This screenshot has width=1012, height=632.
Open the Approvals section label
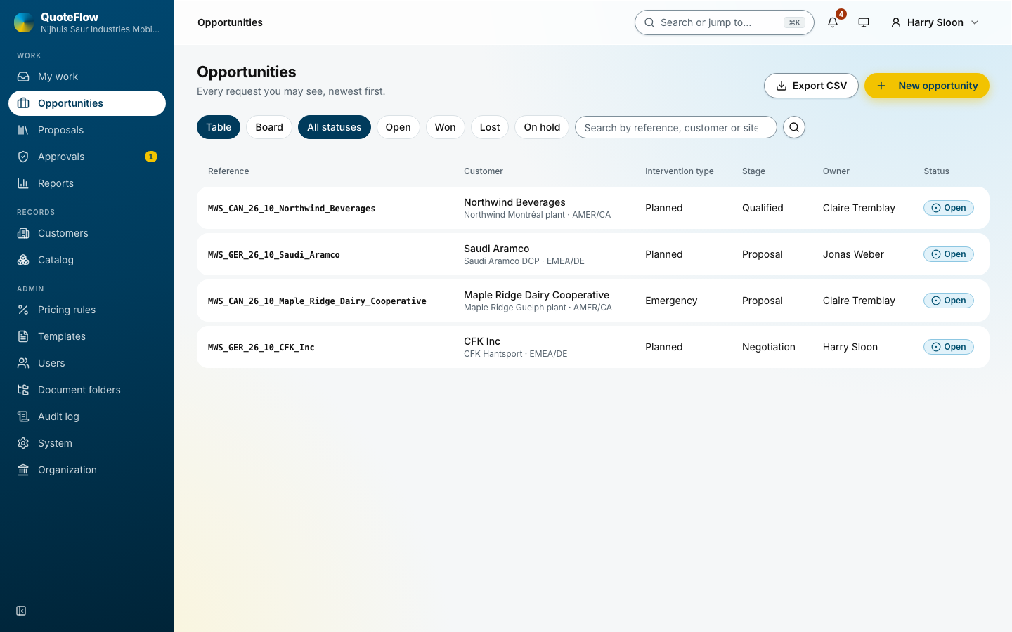point(61,157)
